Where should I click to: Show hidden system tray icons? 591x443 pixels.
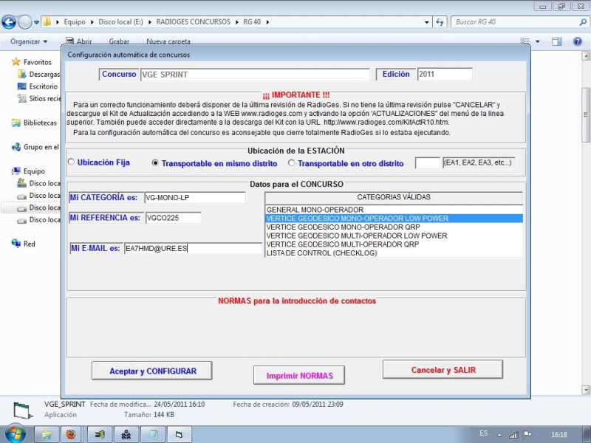click(x=499, y=434)
